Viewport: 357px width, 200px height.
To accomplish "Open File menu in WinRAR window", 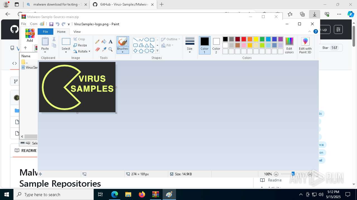I will coord(24,24).
